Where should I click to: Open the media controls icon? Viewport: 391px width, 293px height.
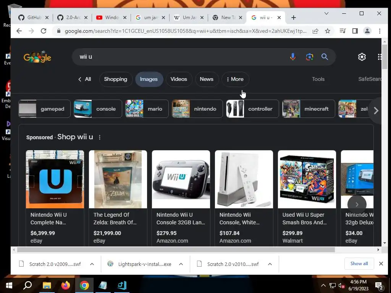pyautogui.click(x=343, y=31)
